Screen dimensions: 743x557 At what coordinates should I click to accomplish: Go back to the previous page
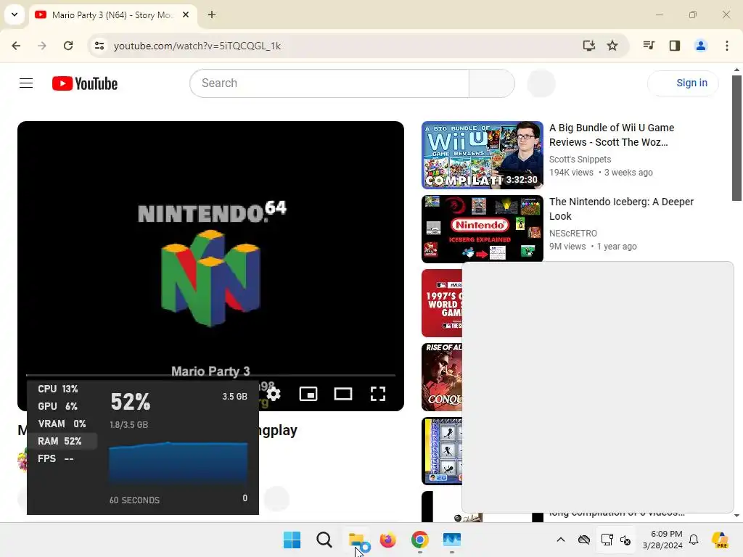(16, 46)
